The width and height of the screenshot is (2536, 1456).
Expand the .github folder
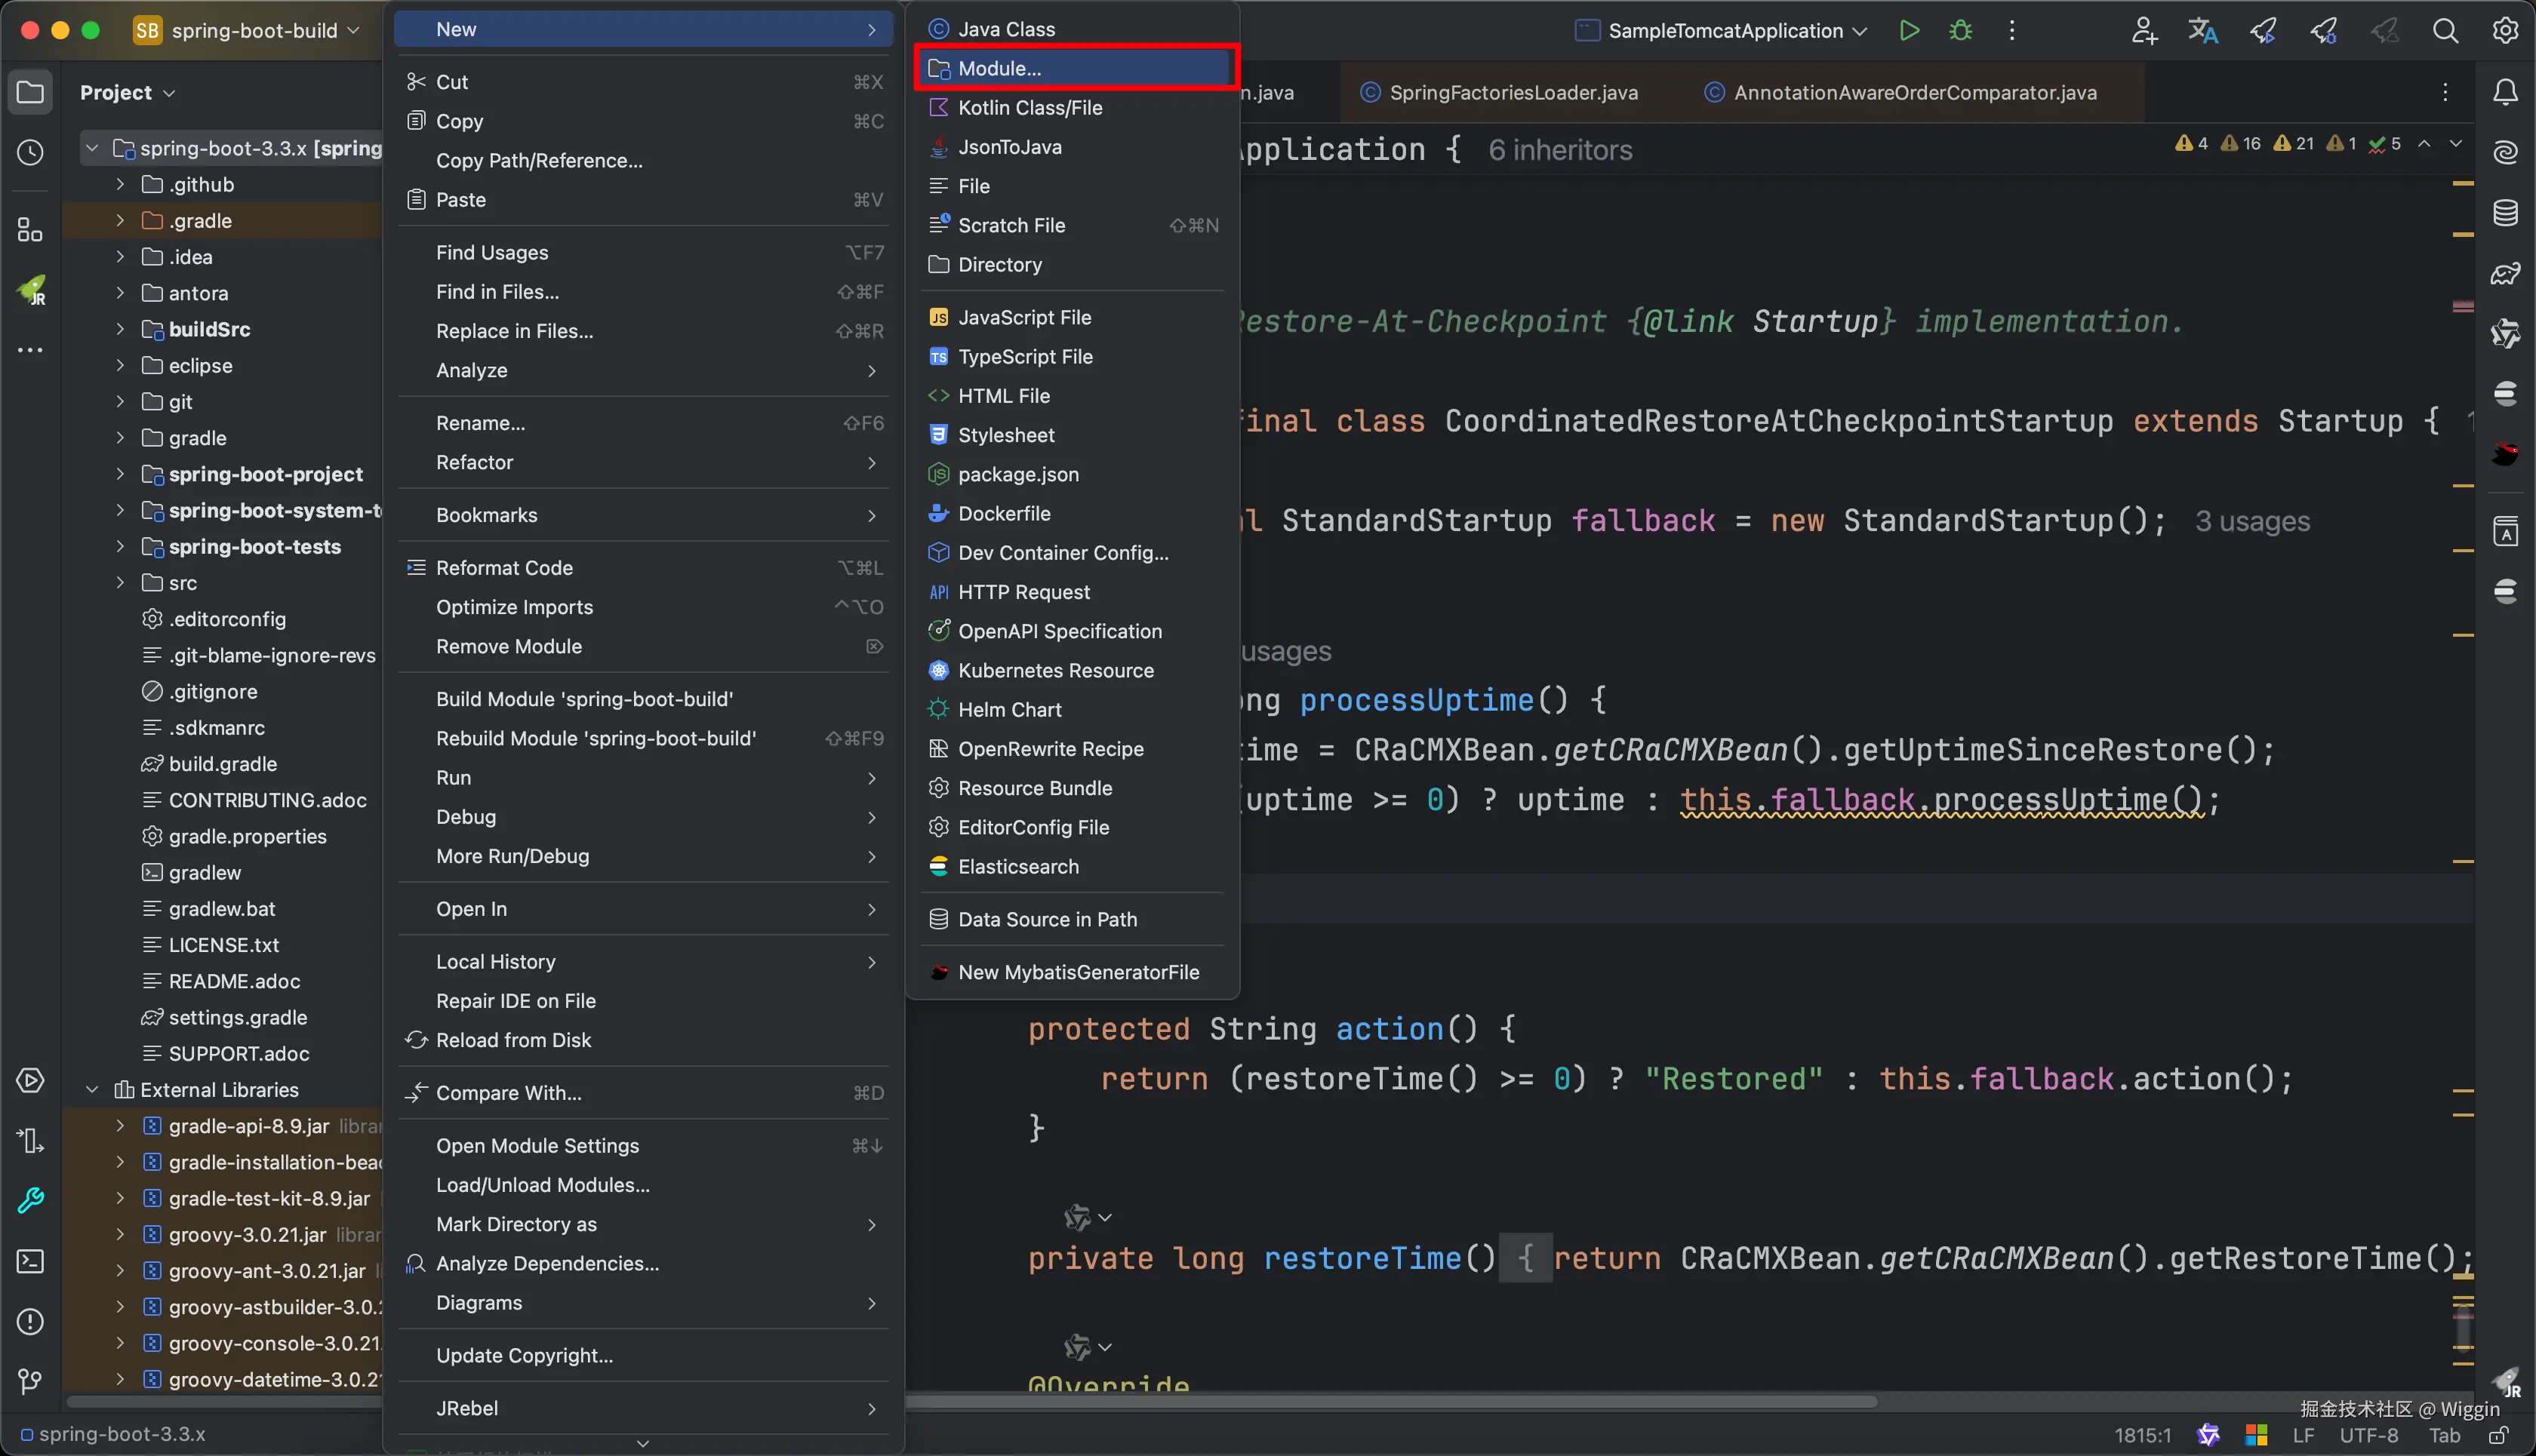point(120,184)
